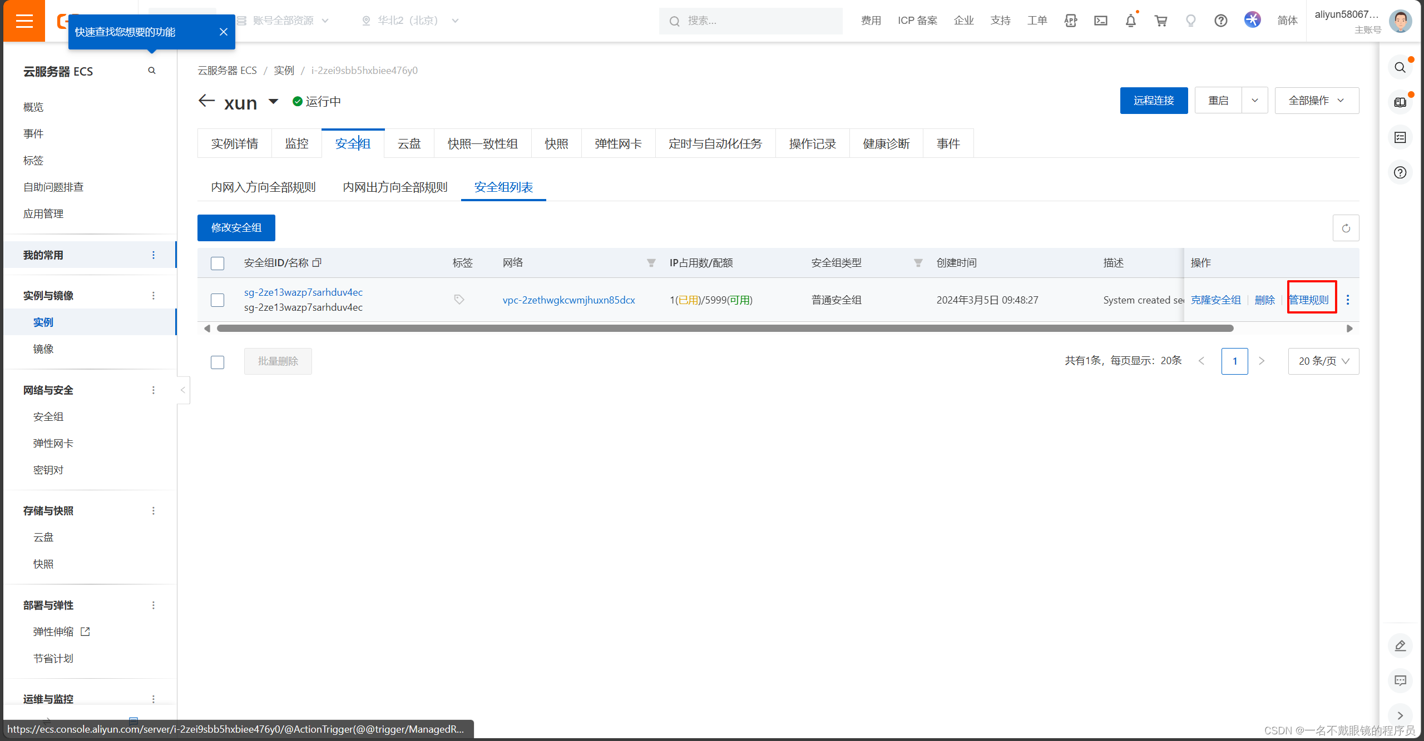1424x741 pixels.
Task: Open 我的常用 options menu
Action: pos(154,255)
